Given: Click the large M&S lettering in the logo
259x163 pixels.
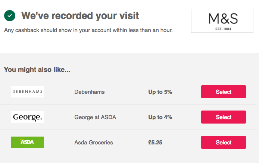Looking at the screenshot, I should pos(223,19).
